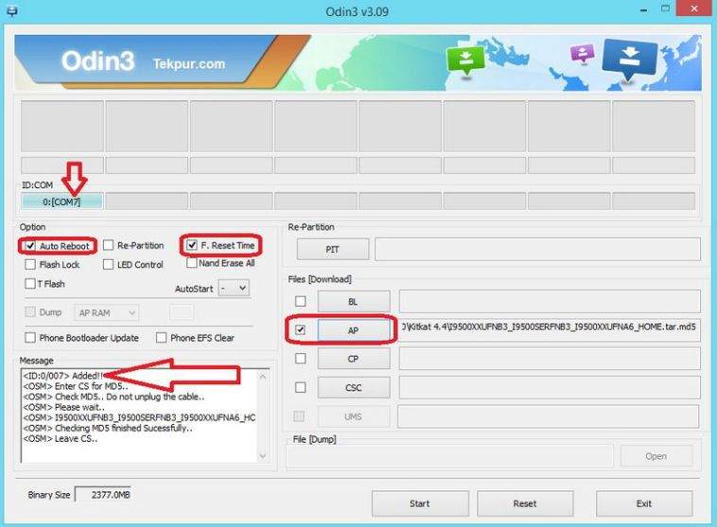Click the Odin3 logo in banner
Screen dimensions: 717x527
(97, 61)
